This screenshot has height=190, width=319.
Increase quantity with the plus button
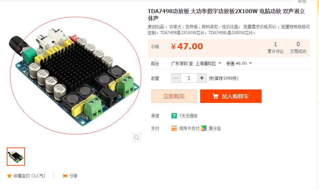click(202, 78)
